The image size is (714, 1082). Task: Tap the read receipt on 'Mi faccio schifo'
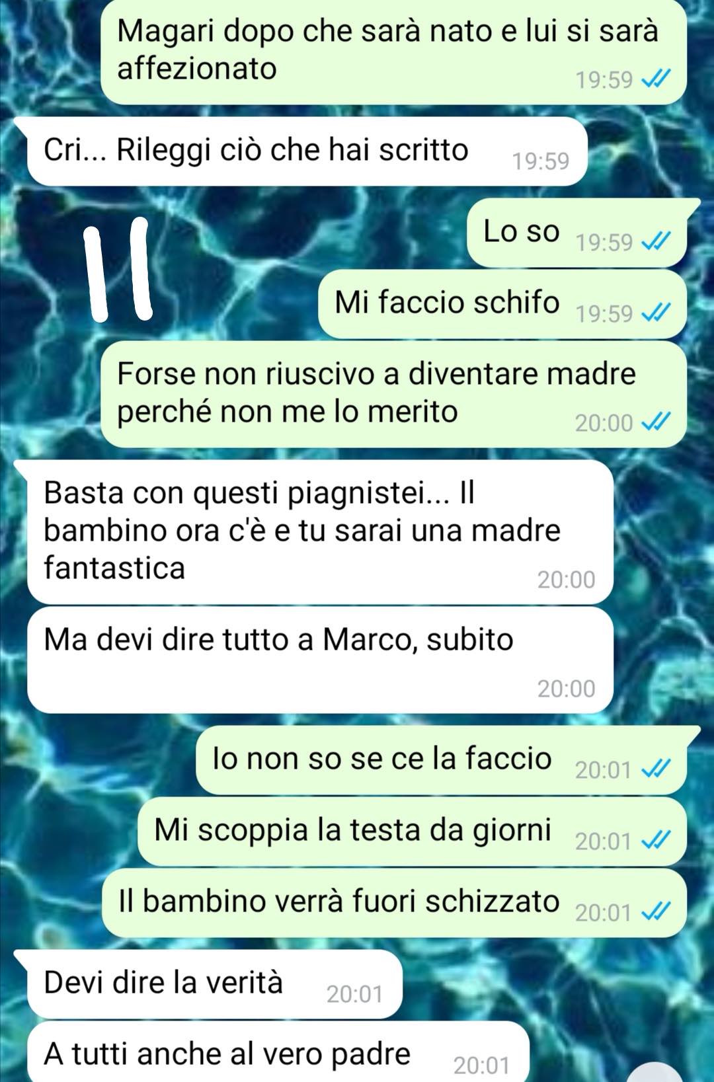[x=656, y=313]
